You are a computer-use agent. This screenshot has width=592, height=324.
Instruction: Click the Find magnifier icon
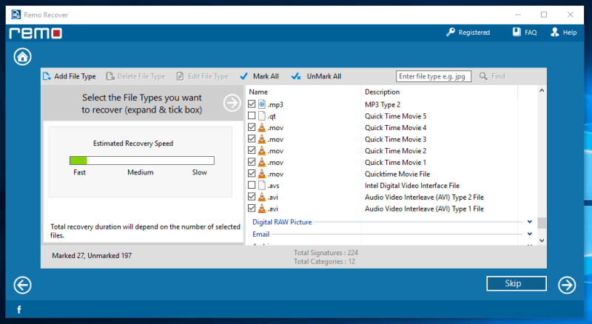(x=483, y=76)
